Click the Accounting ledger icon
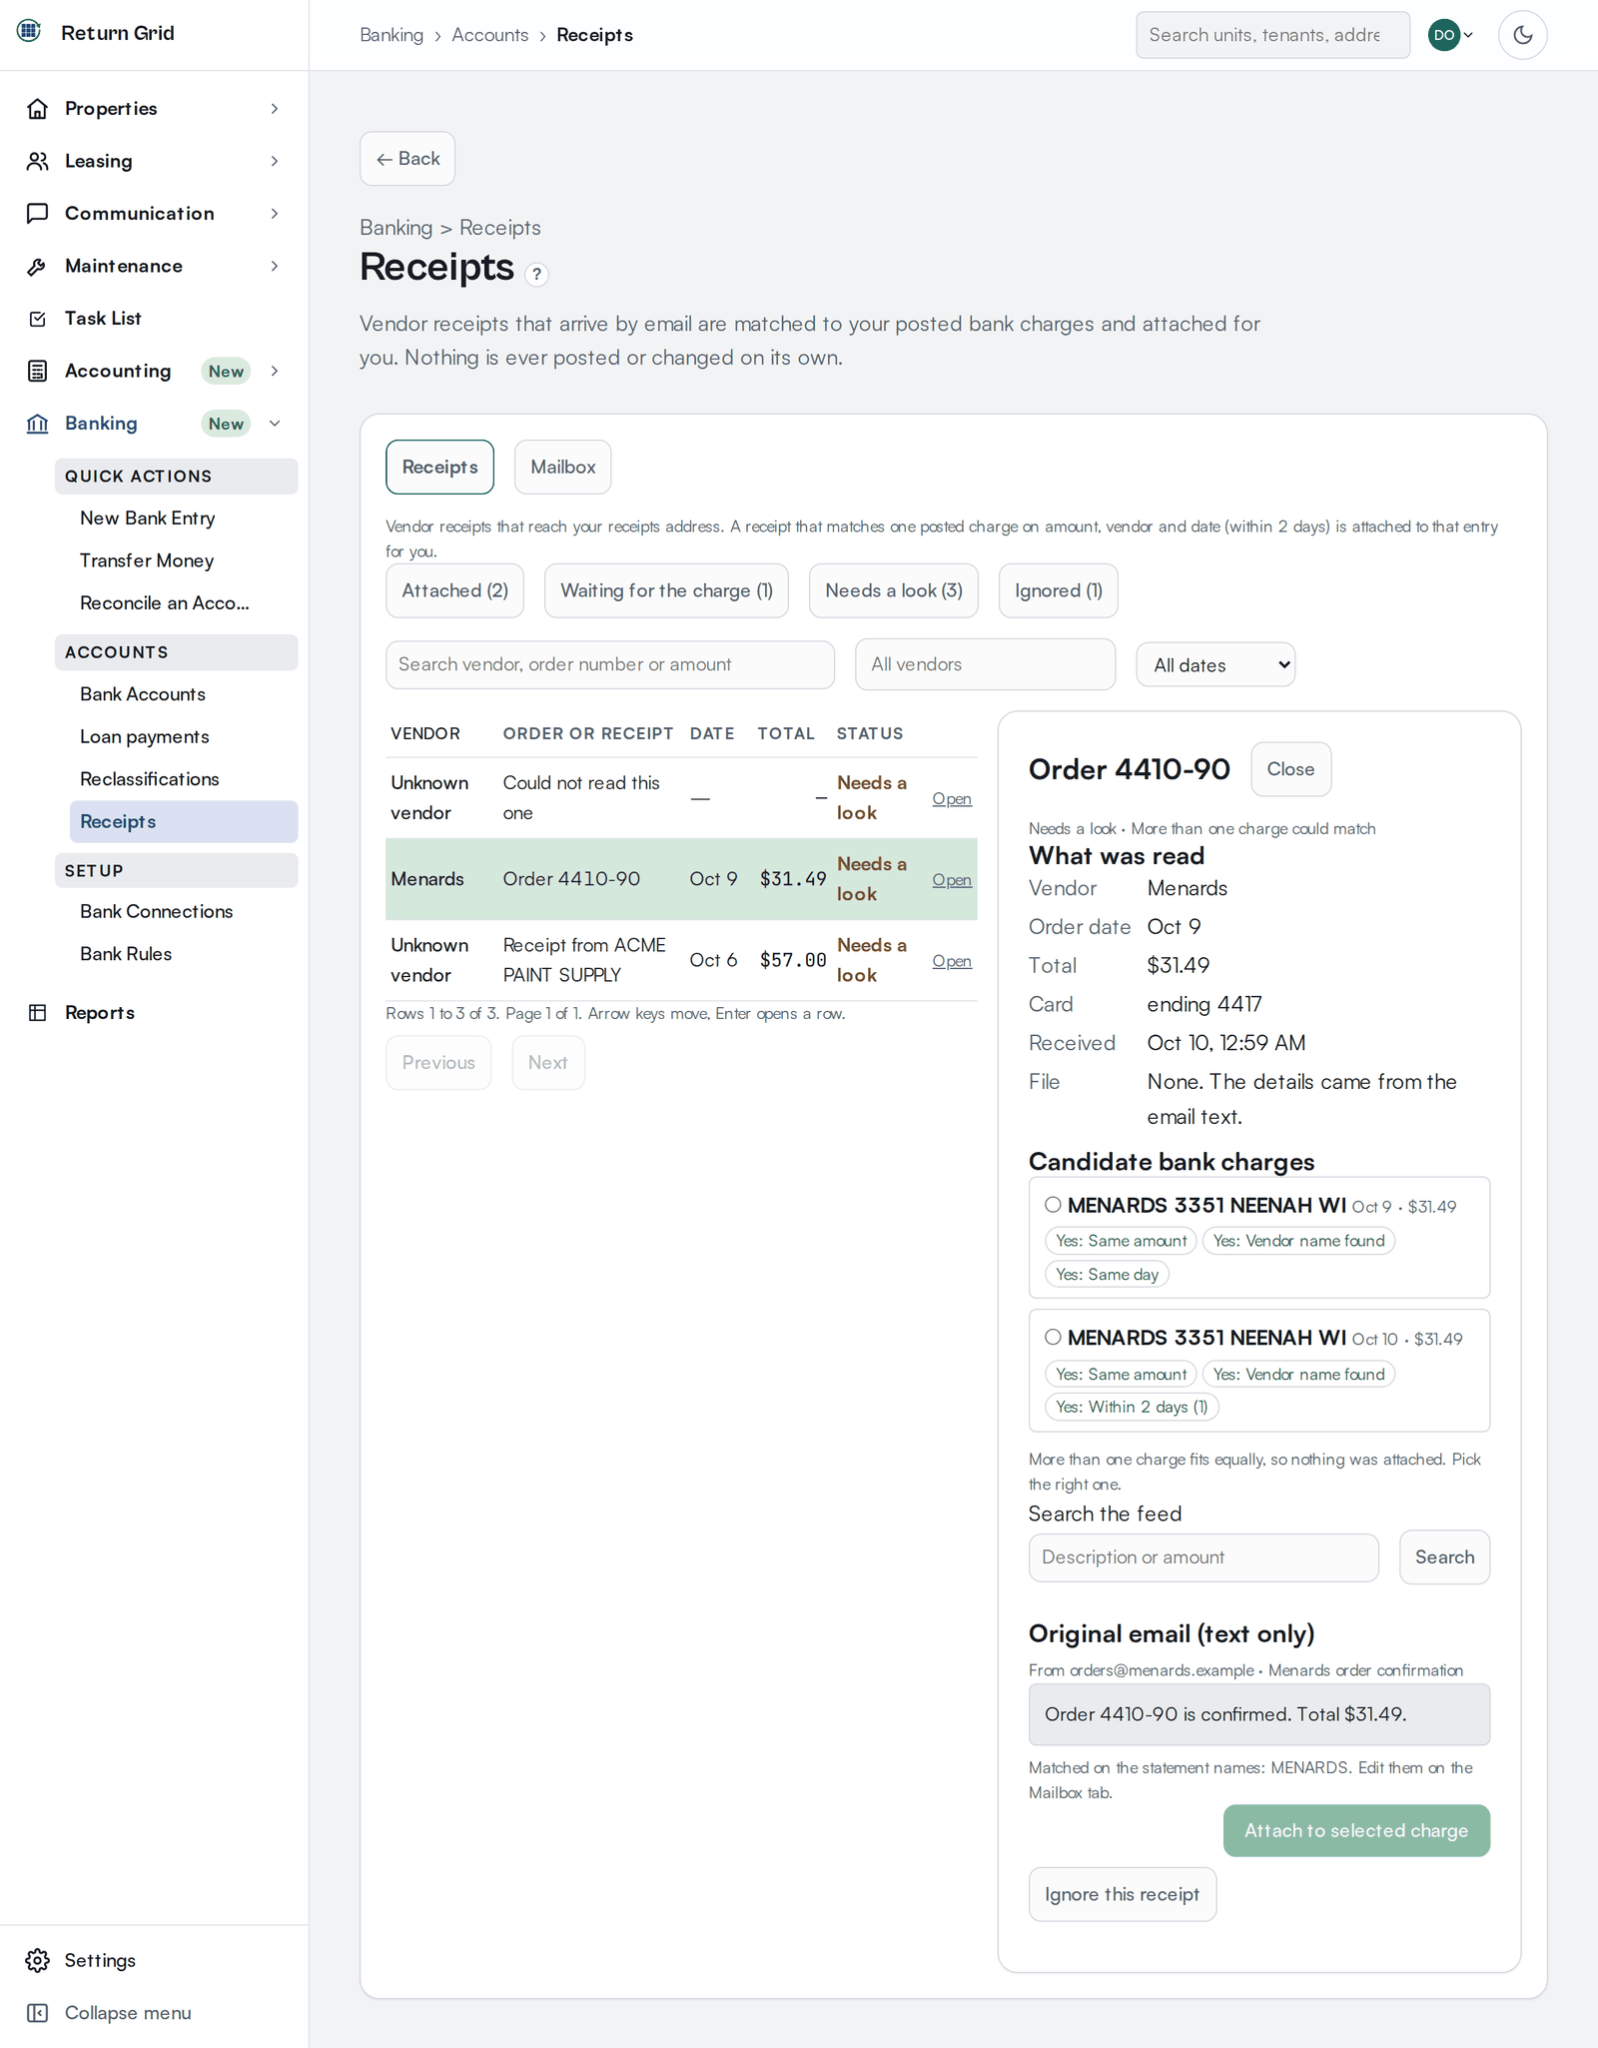The image size is (1598, 2048). point(38,371)
